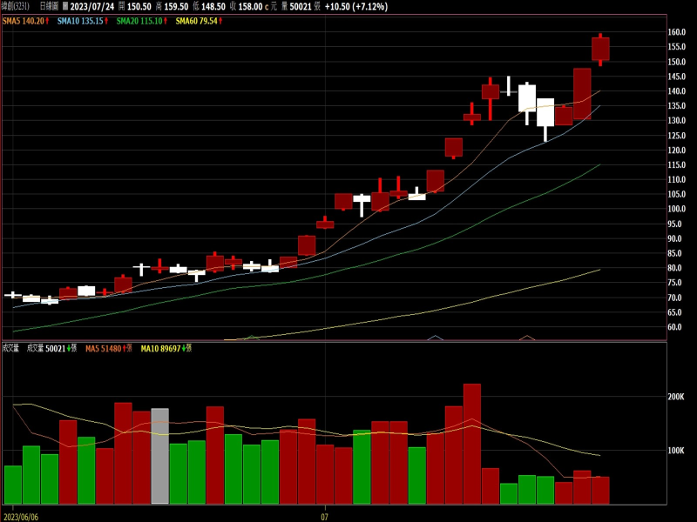Select the volume MA10 89697 label

166,348
